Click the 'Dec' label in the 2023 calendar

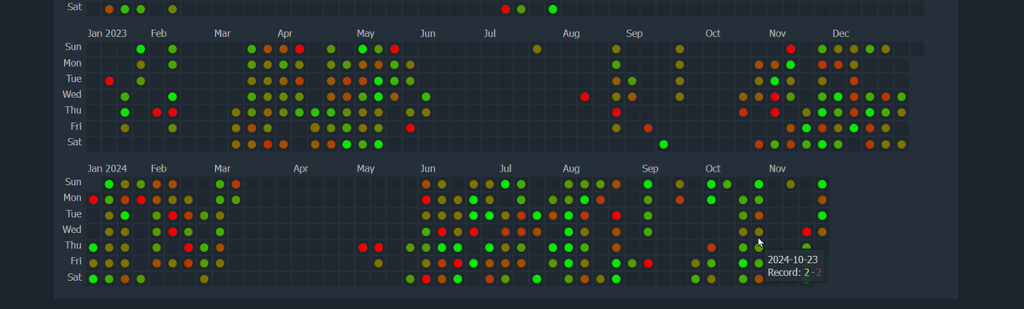tap(841, 33)
